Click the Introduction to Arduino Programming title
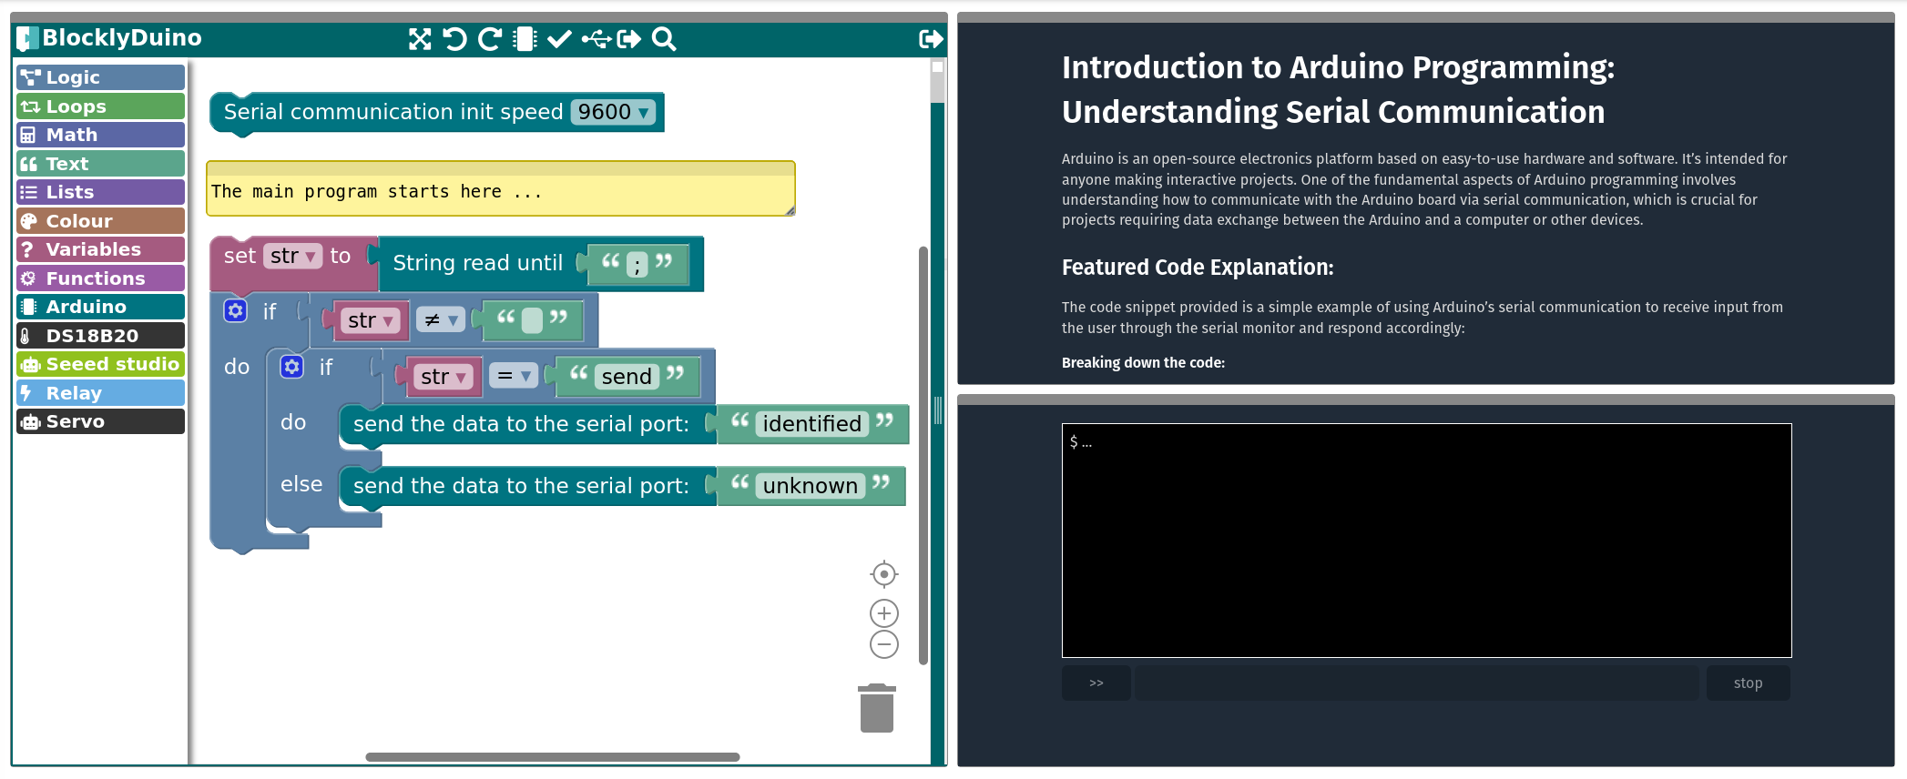The image size is (1907, 779). tap(1338, 89)
